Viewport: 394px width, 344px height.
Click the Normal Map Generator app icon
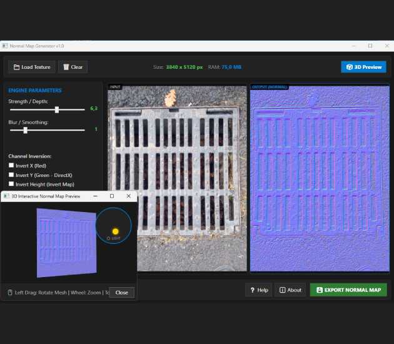(x=5, y=46)
